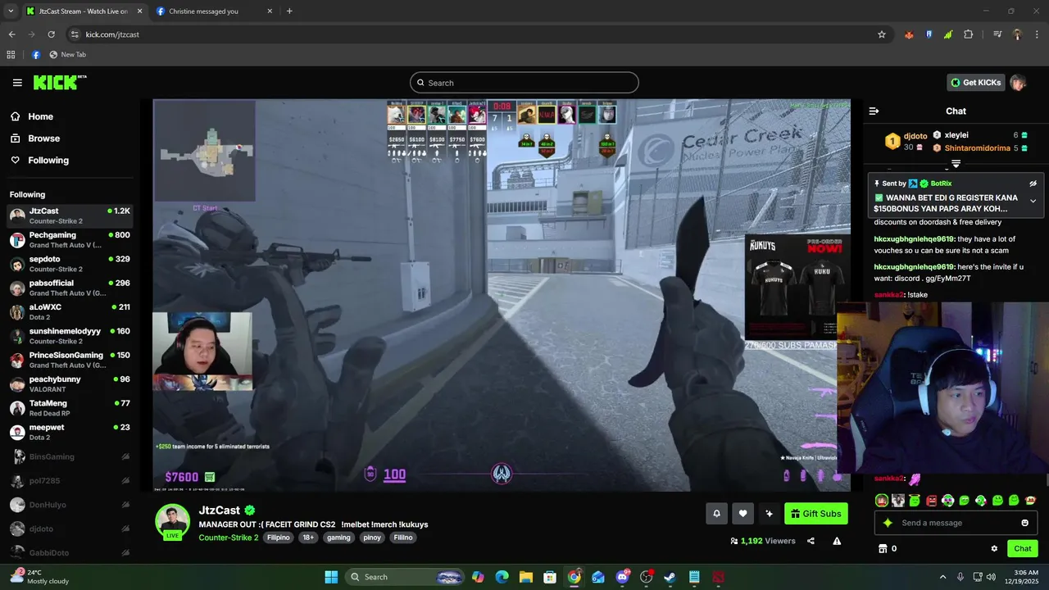1049x590 pixels.
Task: Open Pechgaming channel in Following list
Action: coord(70,239)
